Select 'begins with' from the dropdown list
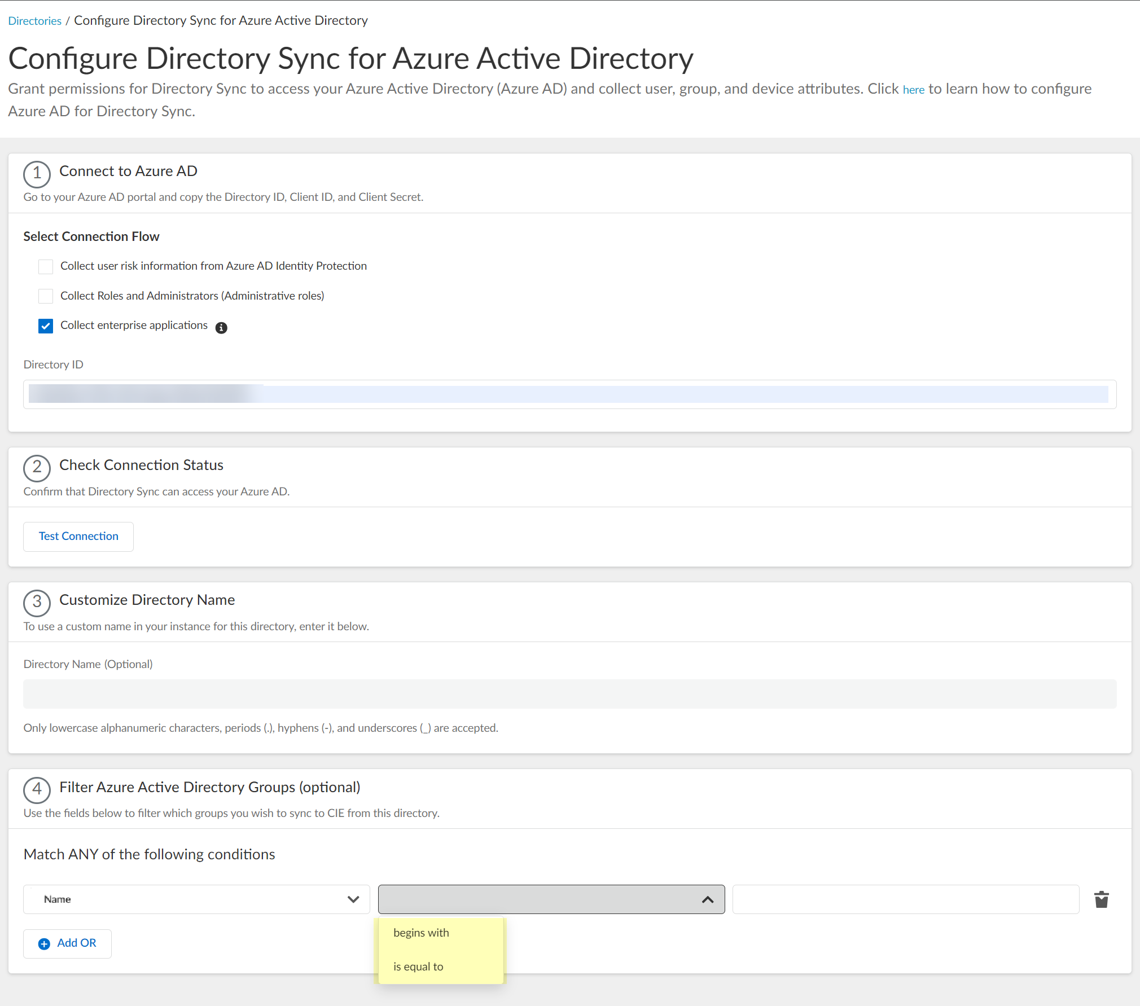Screen dimensions: 1140x1006 pyautogui.click(x=421, y=933)
